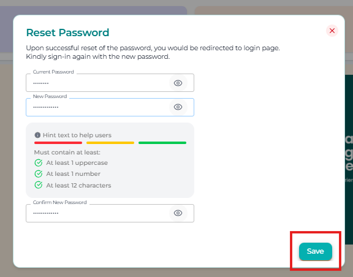Toggle visibility of Confirm New Password field
Image resolution: width=353 pixels, height=277 pixels.
(178, 213)
